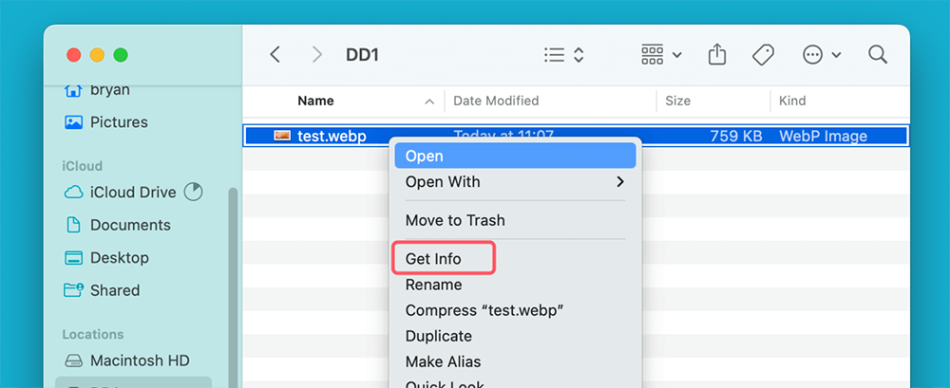Open Pictures in the sidebar
The image size is (950, 388).
pyautogui.click(x=118, y=122)
